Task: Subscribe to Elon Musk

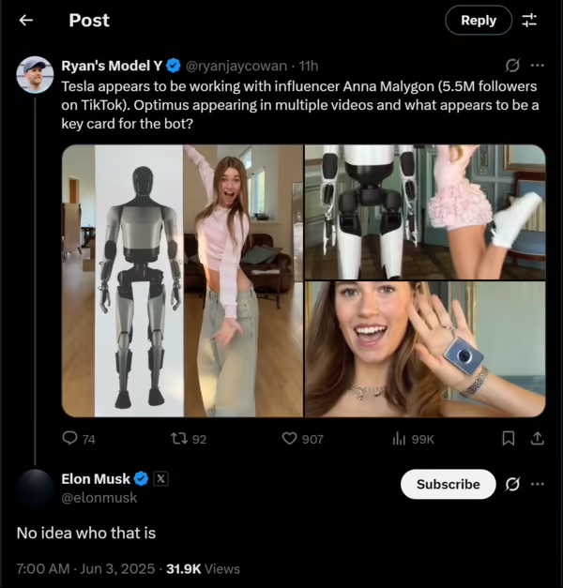Action: point(448,484)
